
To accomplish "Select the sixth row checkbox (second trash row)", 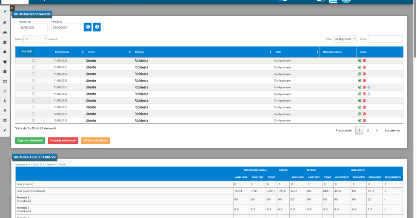I will pyautogui.click(x=34, y=94).
